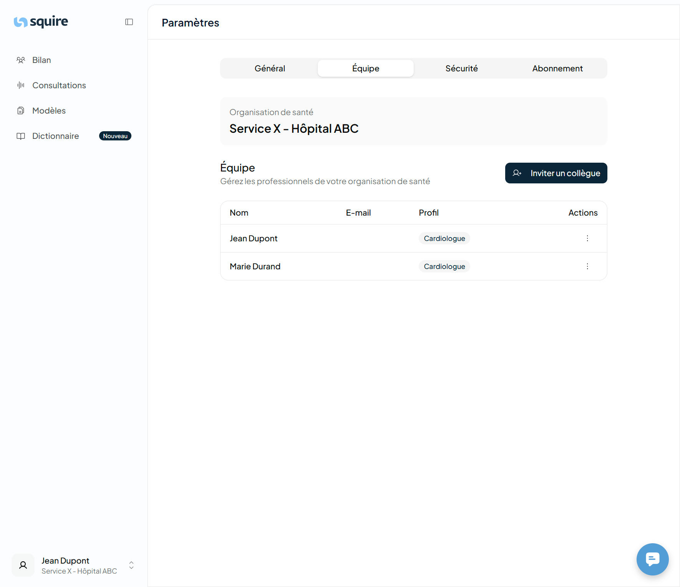The height and width of the screenshot is (587, 680).
Task: Collapse the sidebar panel toggle
Action: click(129, 22)
